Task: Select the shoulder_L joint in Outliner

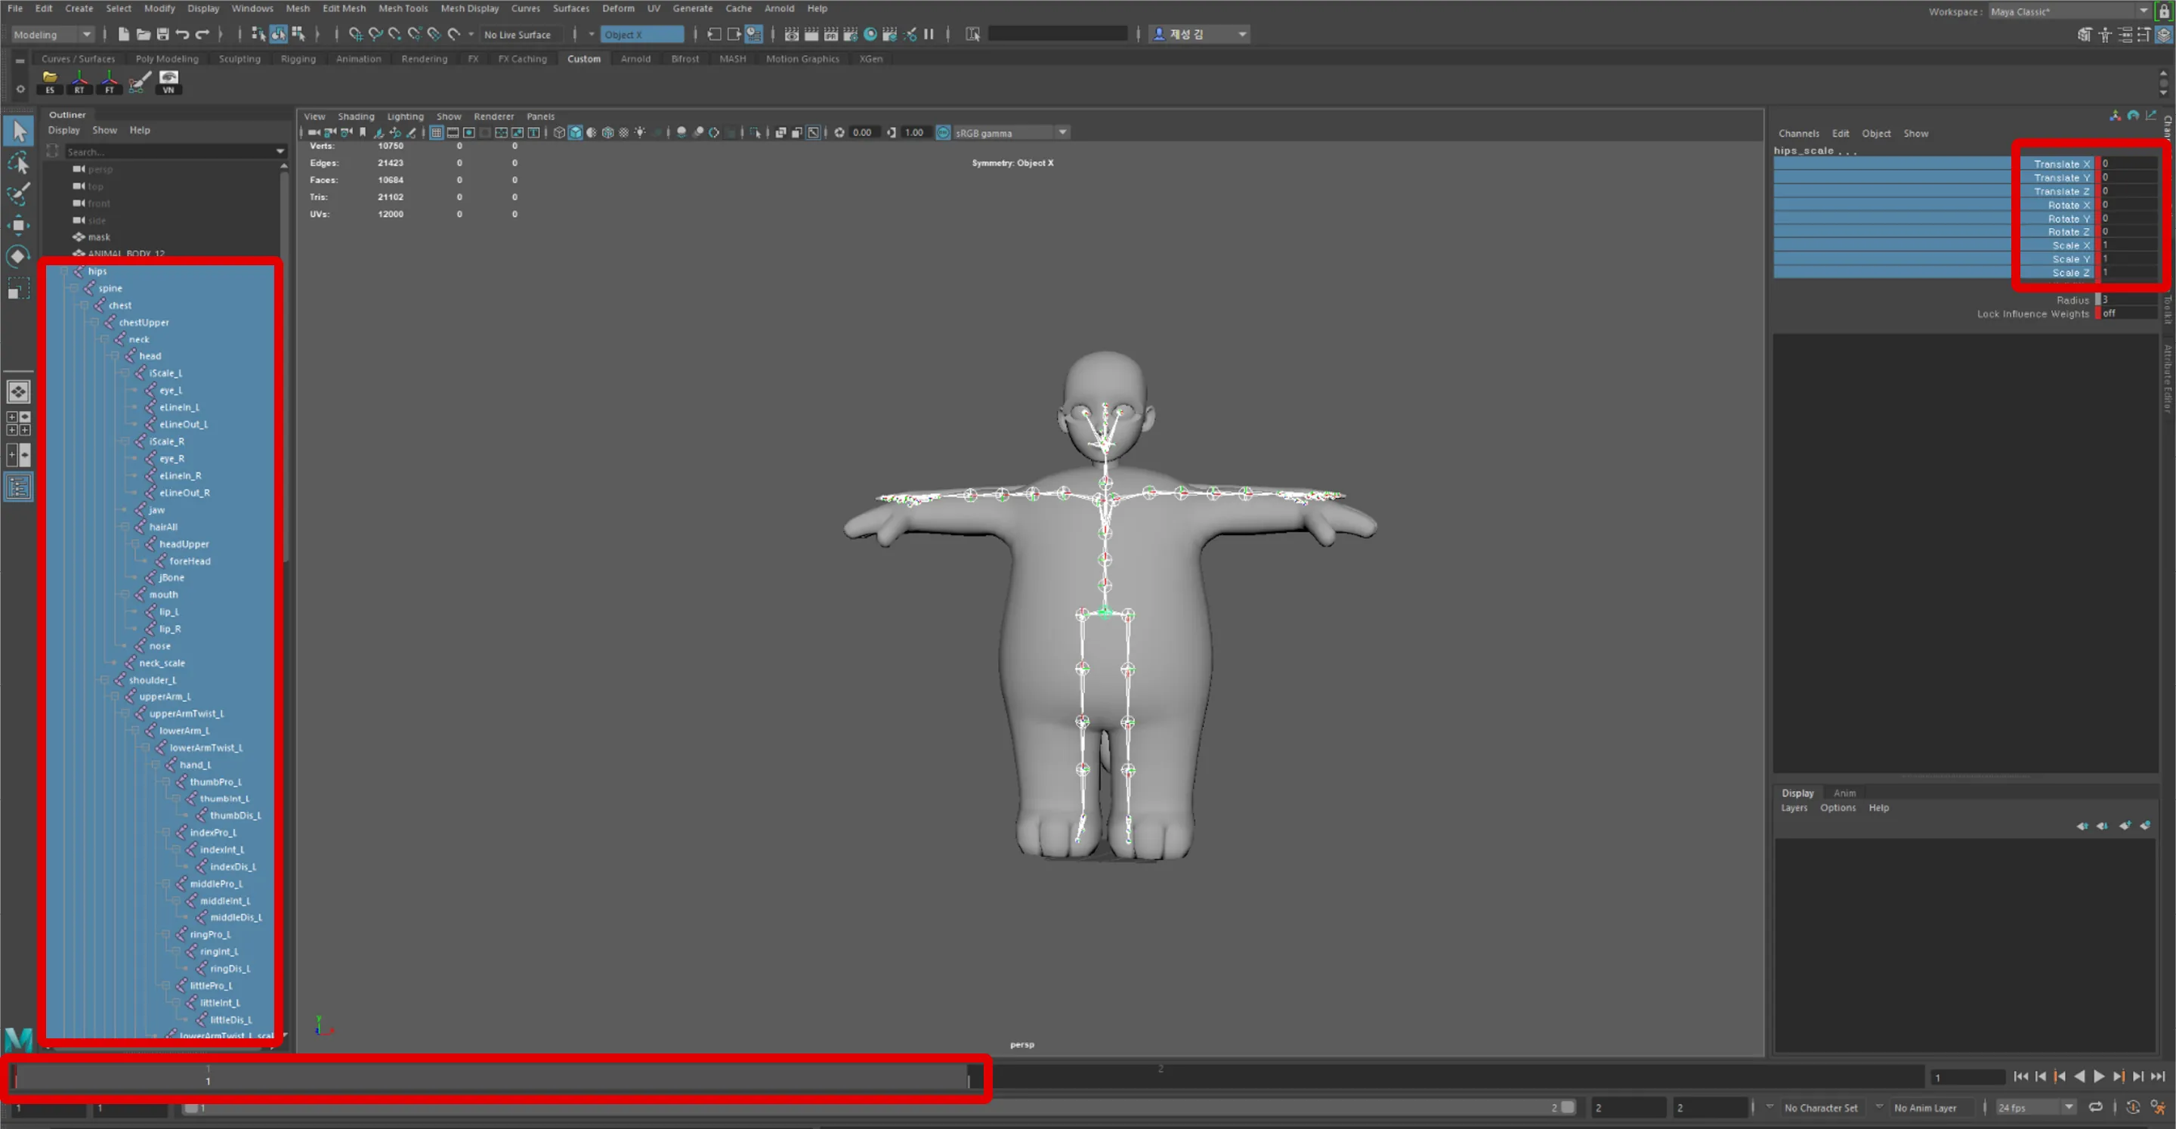Action: [152, 679]
